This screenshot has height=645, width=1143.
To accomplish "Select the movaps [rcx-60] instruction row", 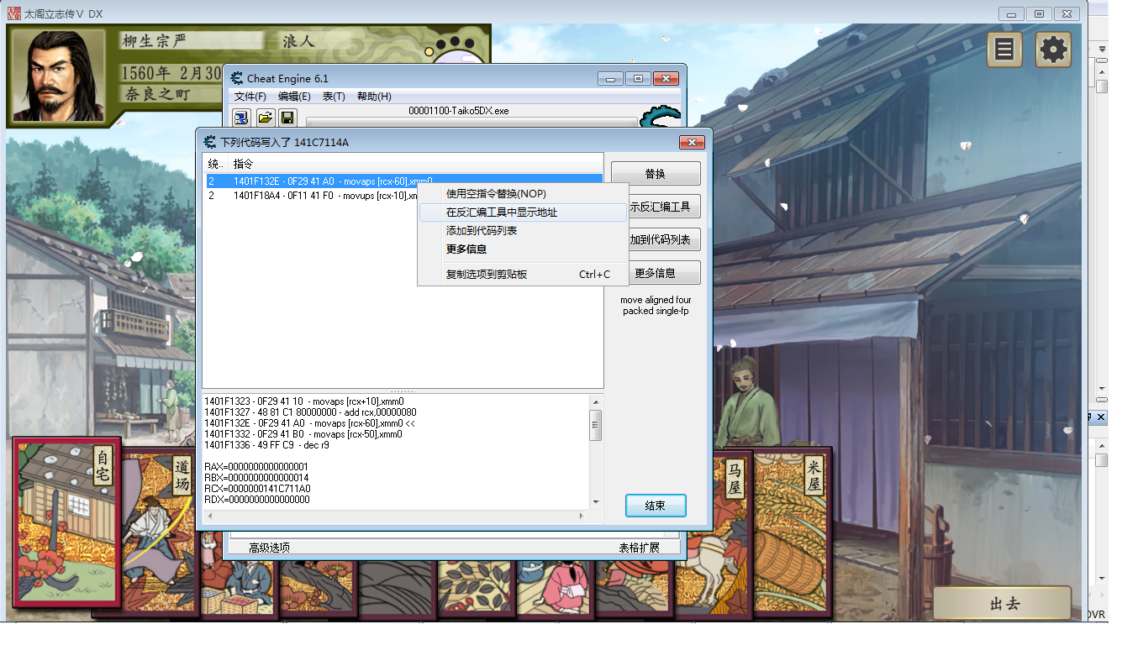I will pyautogui.click(x=403, y=181).
